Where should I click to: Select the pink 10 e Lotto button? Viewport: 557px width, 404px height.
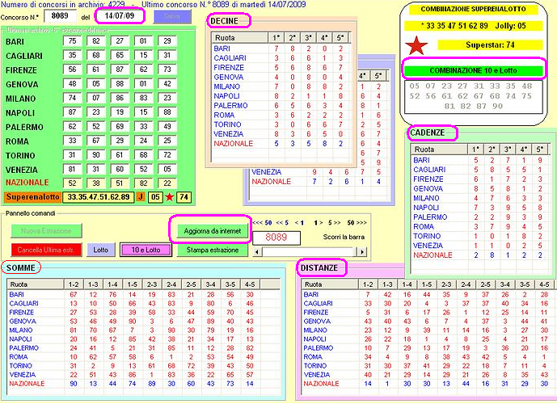point(146,250)
